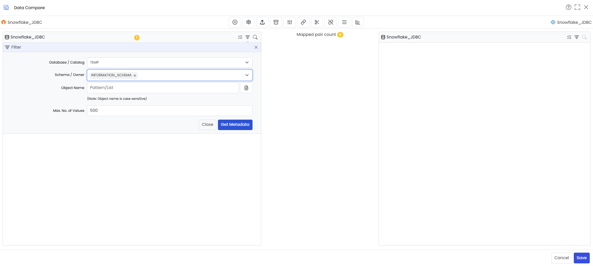593x266 pixels.
Task: Open the settings gear in toolbar
Action: click(249, 22)
